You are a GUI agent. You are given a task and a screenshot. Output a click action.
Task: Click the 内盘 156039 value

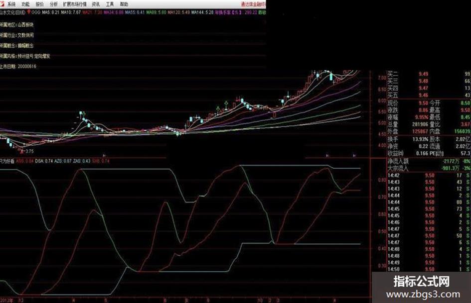point(463,131)
